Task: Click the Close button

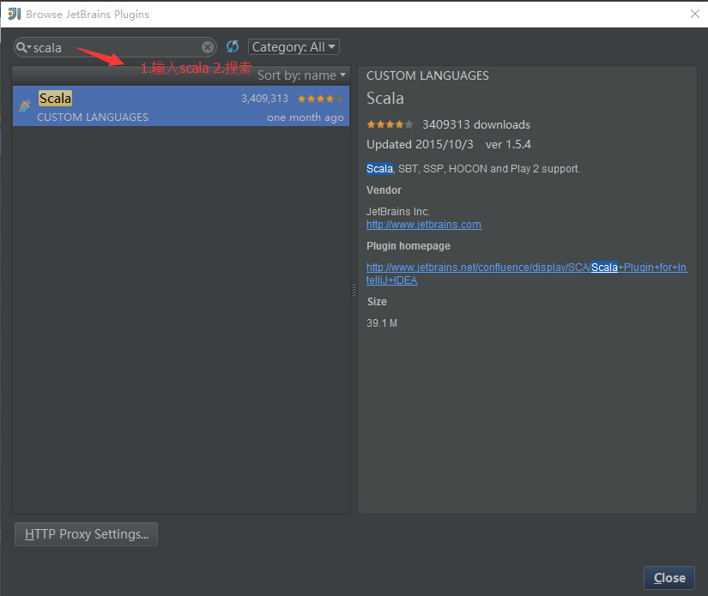Action: 669,578
